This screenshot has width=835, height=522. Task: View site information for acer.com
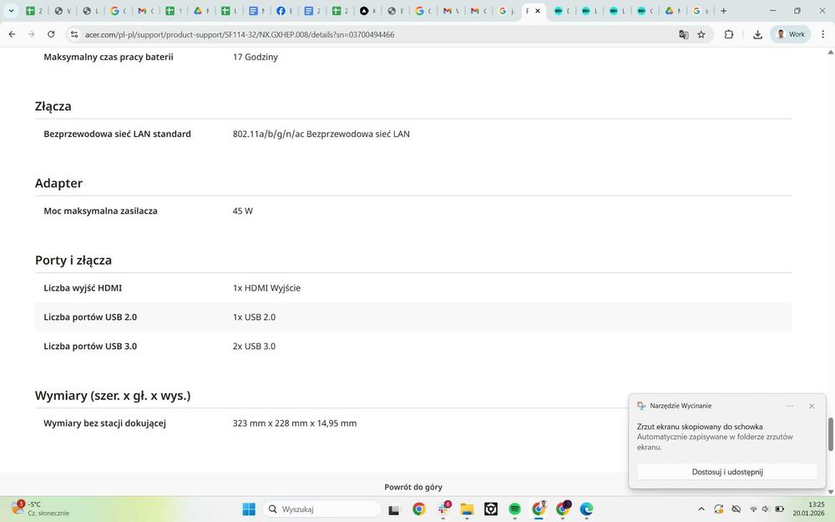point(74,34)
